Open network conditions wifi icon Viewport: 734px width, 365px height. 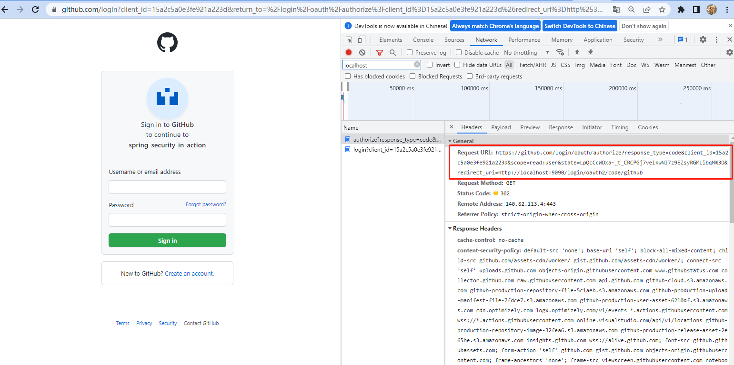tap(560, 52)
